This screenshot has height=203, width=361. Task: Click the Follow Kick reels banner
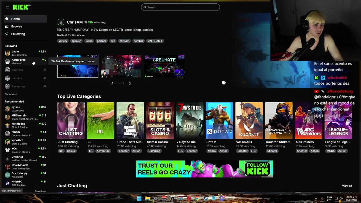point(204,169)
